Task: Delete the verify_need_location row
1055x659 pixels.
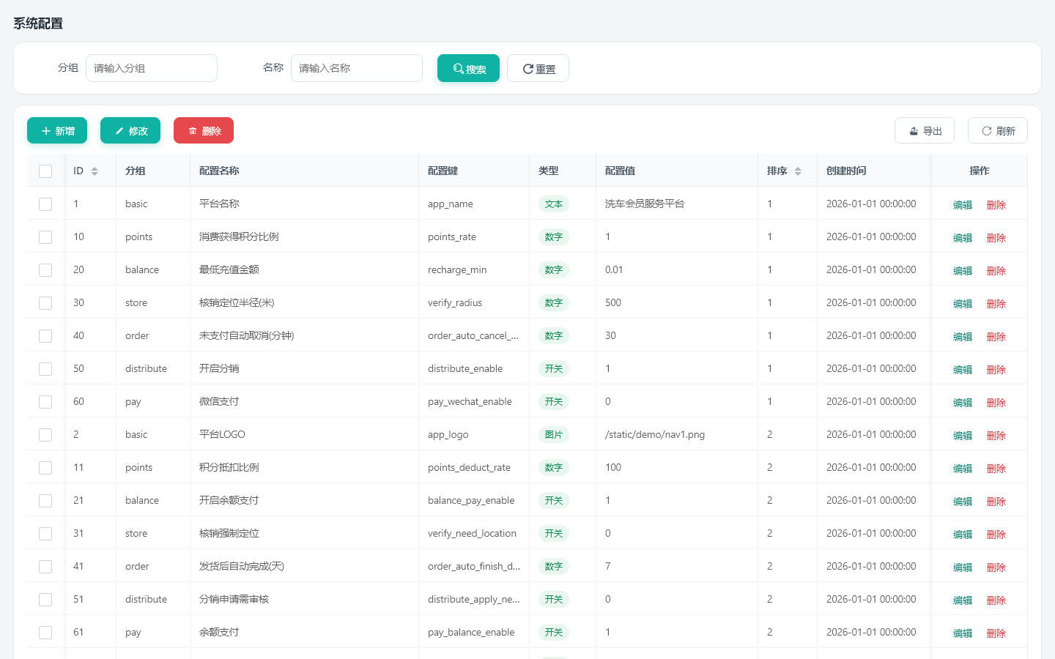Action: pos(996,535)
